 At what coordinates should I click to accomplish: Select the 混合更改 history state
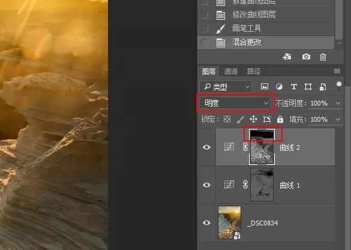tap(266, 43)
